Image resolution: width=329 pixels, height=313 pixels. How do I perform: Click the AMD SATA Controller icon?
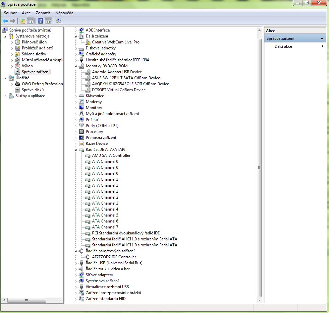click(x=87, y=156)
